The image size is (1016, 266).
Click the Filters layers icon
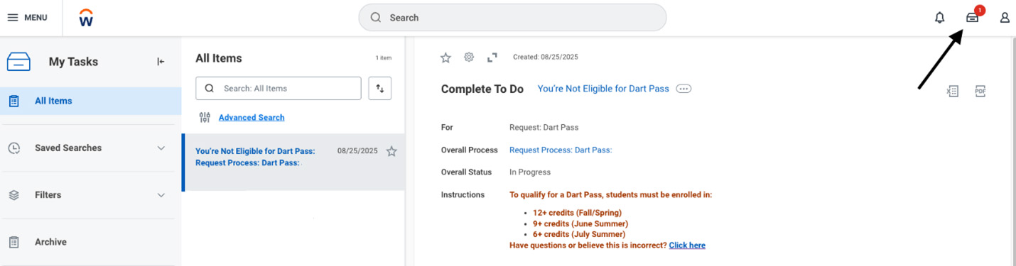pyautogui.click(x=14, y=195)
